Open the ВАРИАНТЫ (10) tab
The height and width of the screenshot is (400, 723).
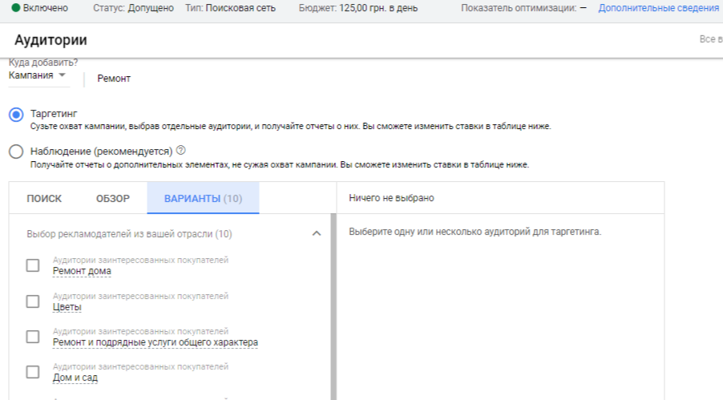tap(203, 198)
